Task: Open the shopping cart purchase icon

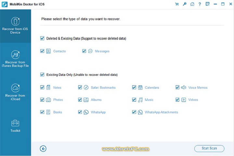Action: pyautogui.click(x=177, y=4)
